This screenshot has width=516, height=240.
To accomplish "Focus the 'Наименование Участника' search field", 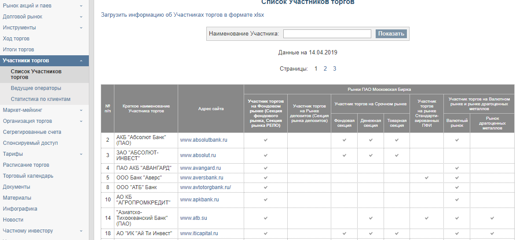I will 327,34.
